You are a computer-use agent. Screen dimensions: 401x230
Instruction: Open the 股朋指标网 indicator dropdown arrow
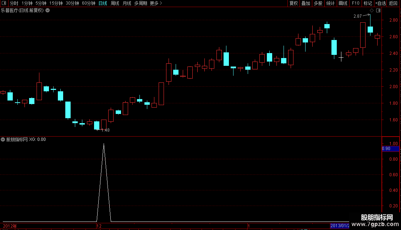(x=3, y=139)
